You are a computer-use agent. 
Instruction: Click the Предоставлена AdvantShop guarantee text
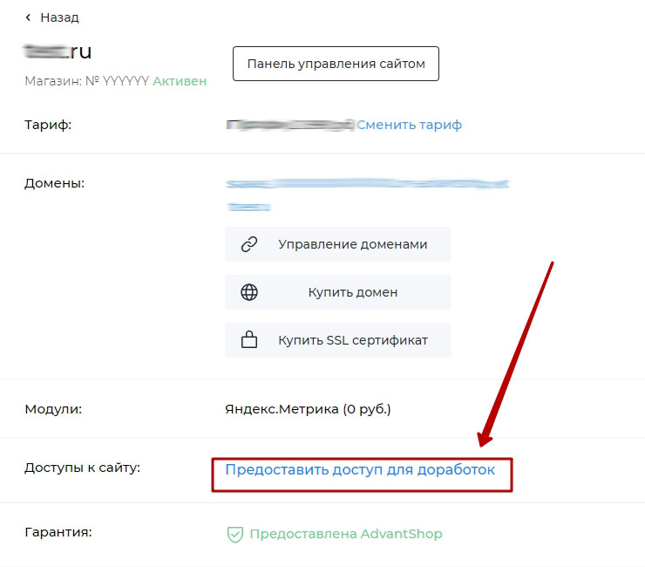click(345, 534)
